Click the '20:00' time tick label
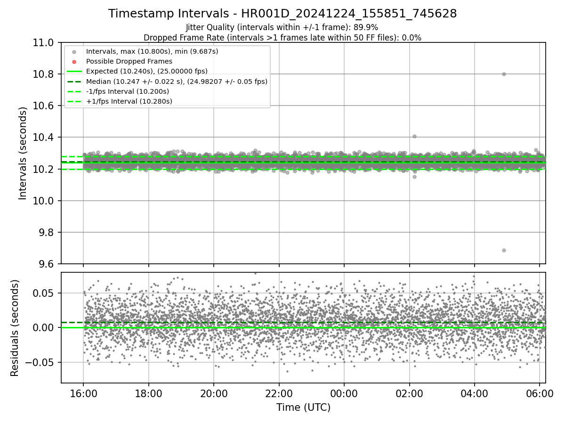This screenshot has height=424, width=565. (x=214, y=393)
